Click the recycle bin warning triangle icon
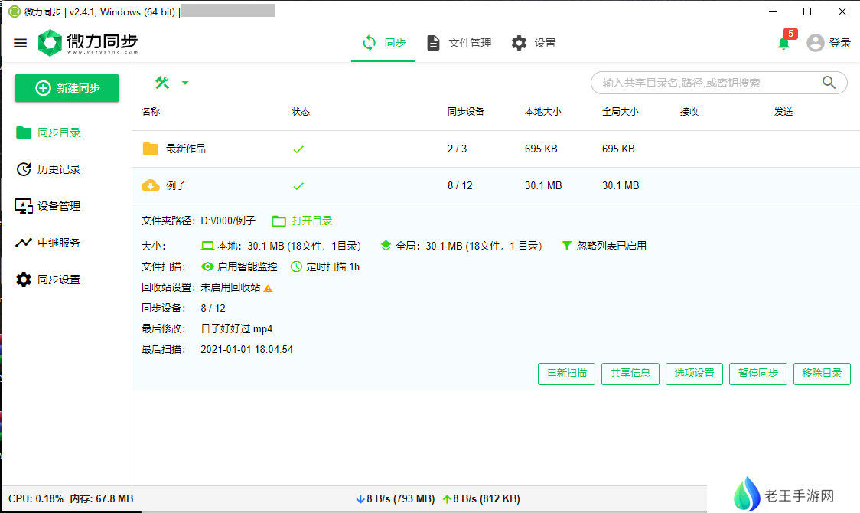This screenshot has width=860, height=513. click(x=268, y=288)
